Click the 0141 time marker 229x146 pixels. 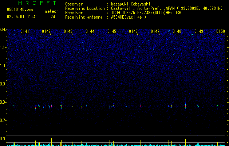tap(25, 31)
